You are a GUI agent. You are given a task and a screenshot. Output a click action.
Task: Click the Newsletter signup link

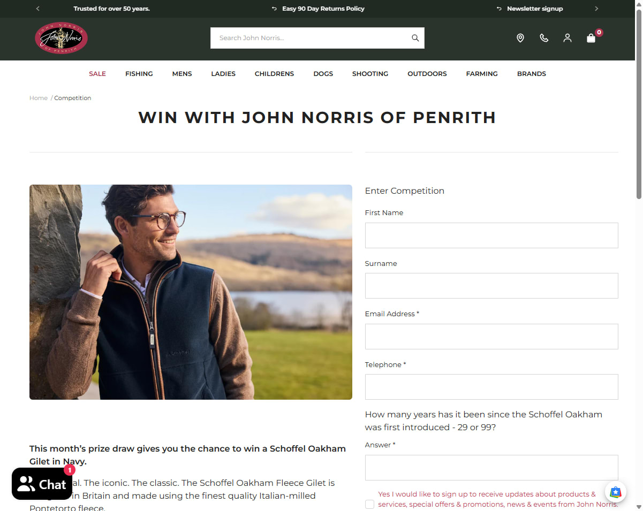(535, 9)
